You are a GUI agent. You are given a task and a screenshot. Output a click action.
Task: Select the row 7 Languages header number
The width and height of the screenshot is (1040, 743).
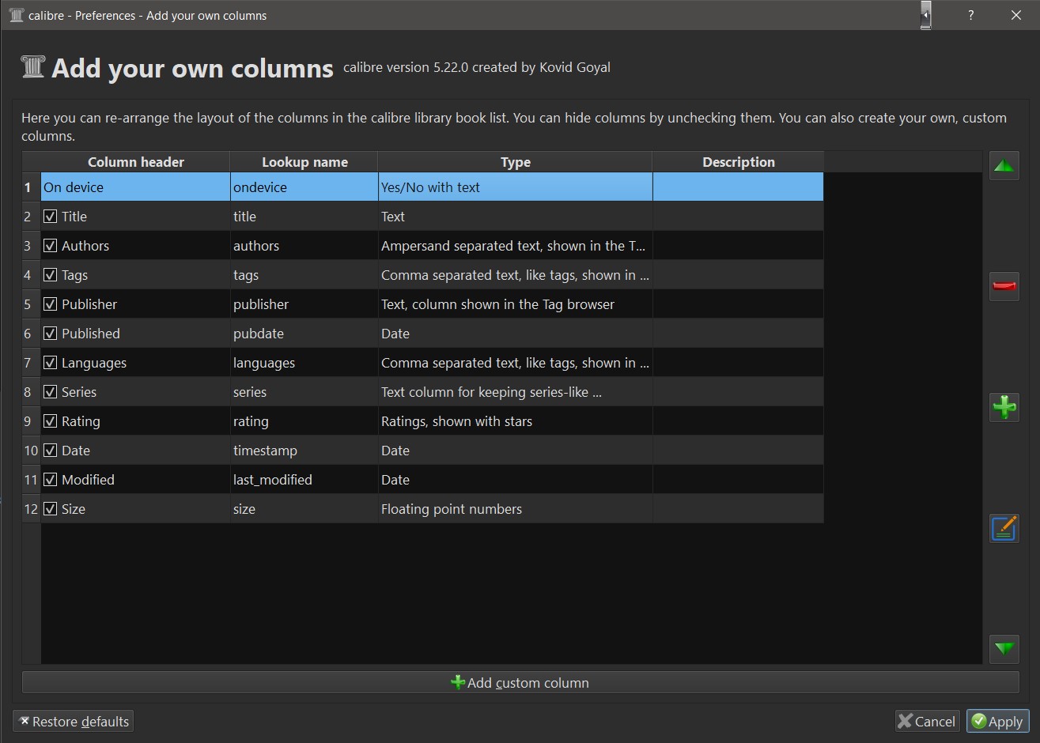(28, 363)
